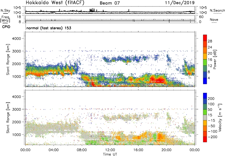Select the 12 label on power colorbar
The height and width of the screenshot is (156, 225).
[x=210, y=66]
